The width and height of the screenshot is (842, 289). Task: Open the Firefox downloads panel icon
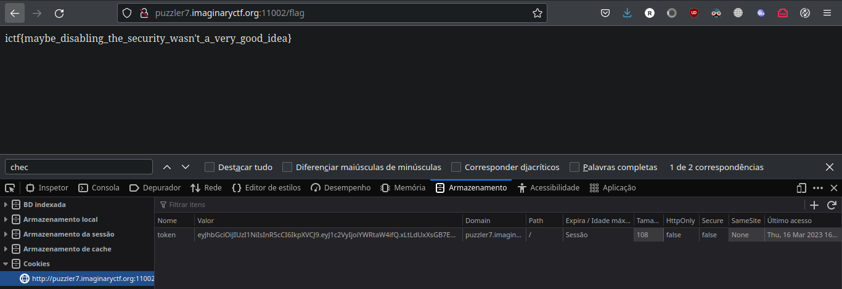coord(627,13)
